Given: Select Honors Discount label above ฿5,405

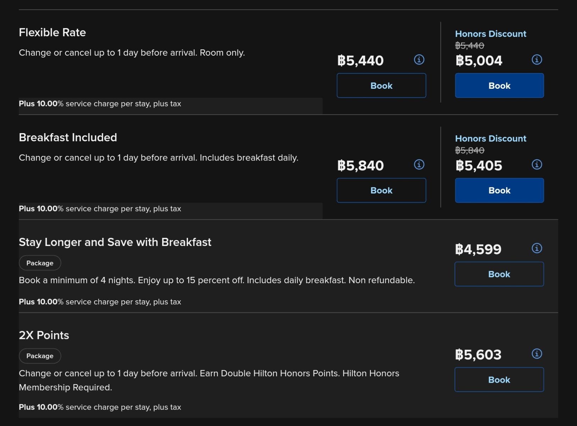Looking at the screenshot, I should tap(490, 139).
